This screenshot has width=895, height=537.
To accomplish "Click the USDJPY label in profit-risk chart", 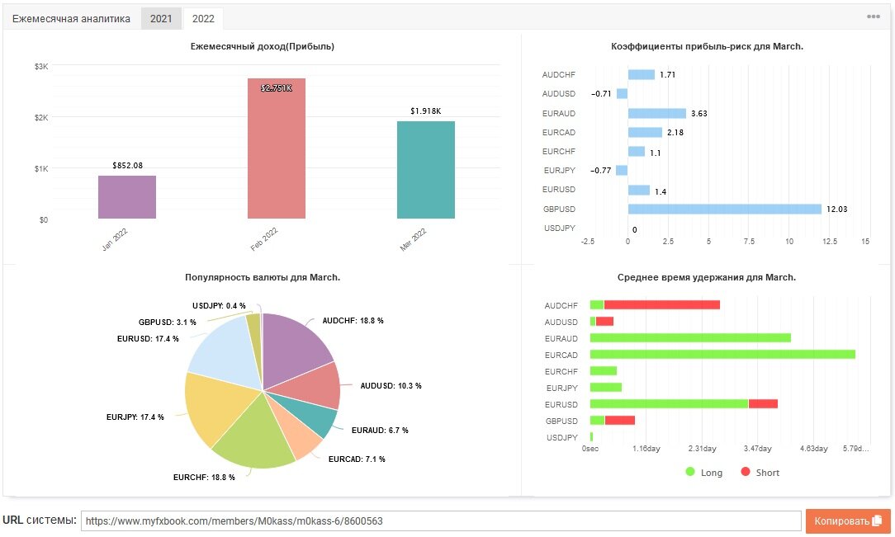I will click(560, 228).
